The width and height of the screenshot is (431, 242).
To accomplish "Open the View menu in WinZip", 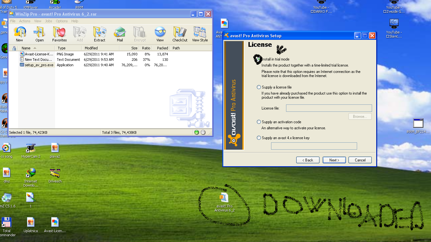I will [x=38, y=21].
